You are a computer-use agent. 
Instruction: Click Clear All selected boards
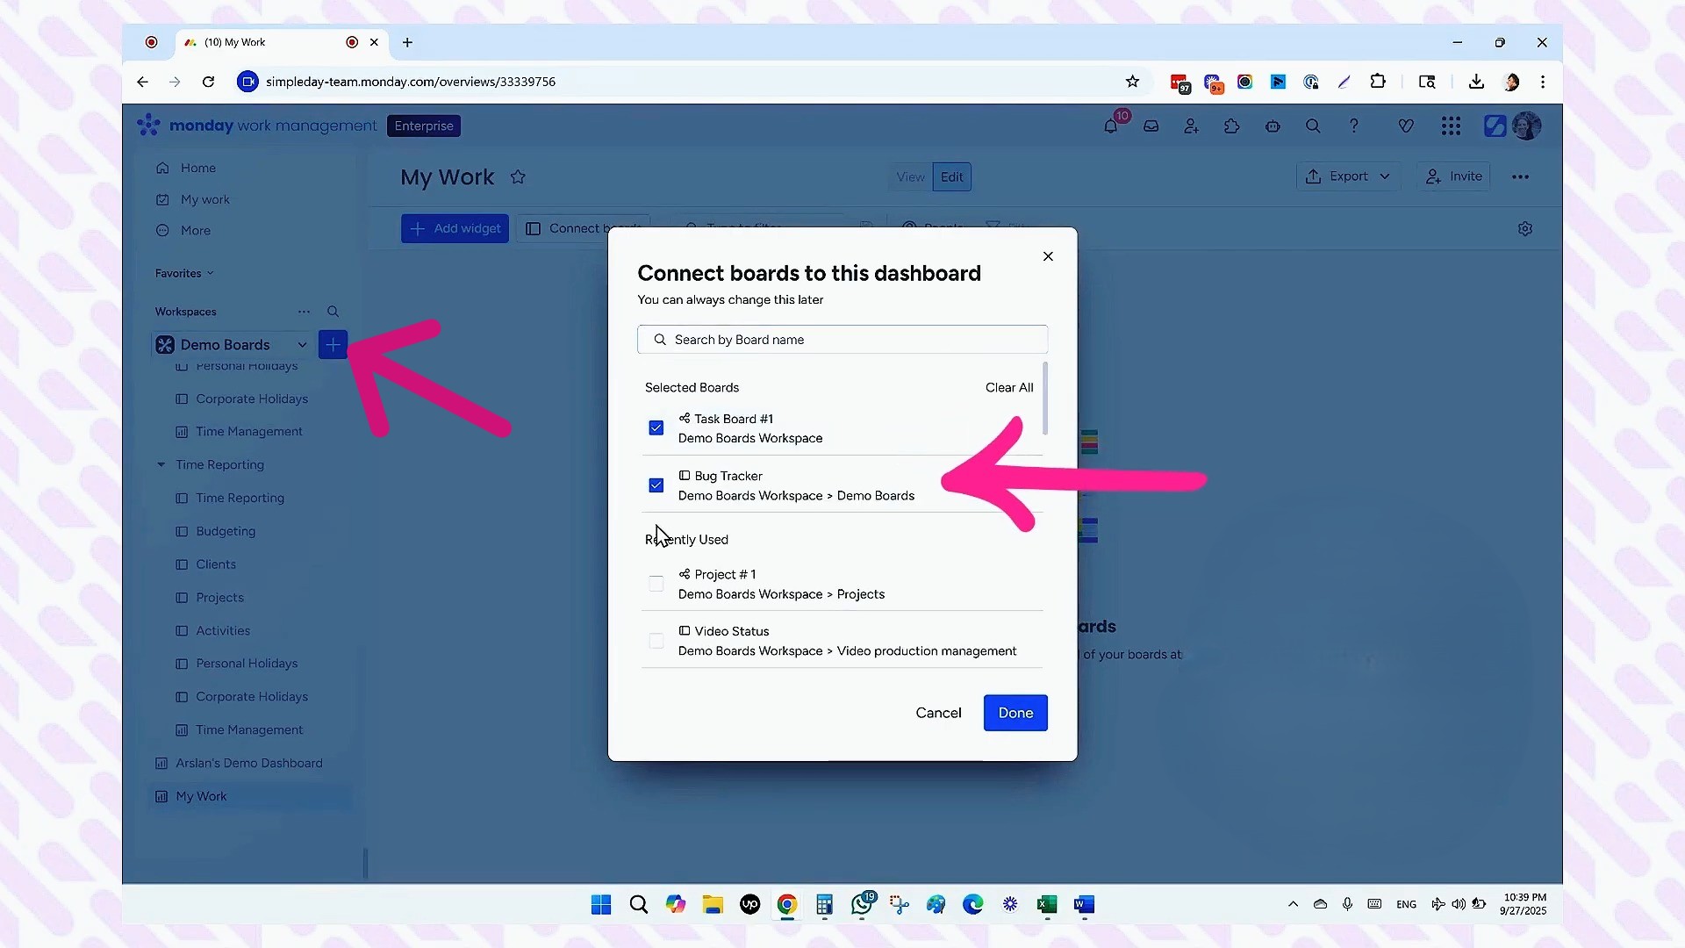click(x=1008, y=387)
